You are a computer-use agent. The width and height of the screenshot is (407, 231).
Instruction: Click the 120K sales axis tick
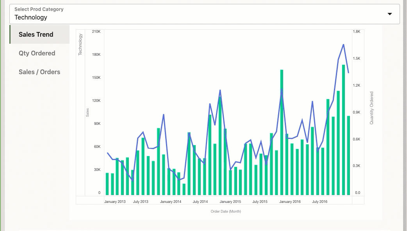(x=96, y=101)
